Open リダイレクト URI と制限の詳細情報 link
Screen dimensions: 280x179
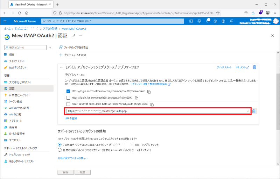pos(150,84)
